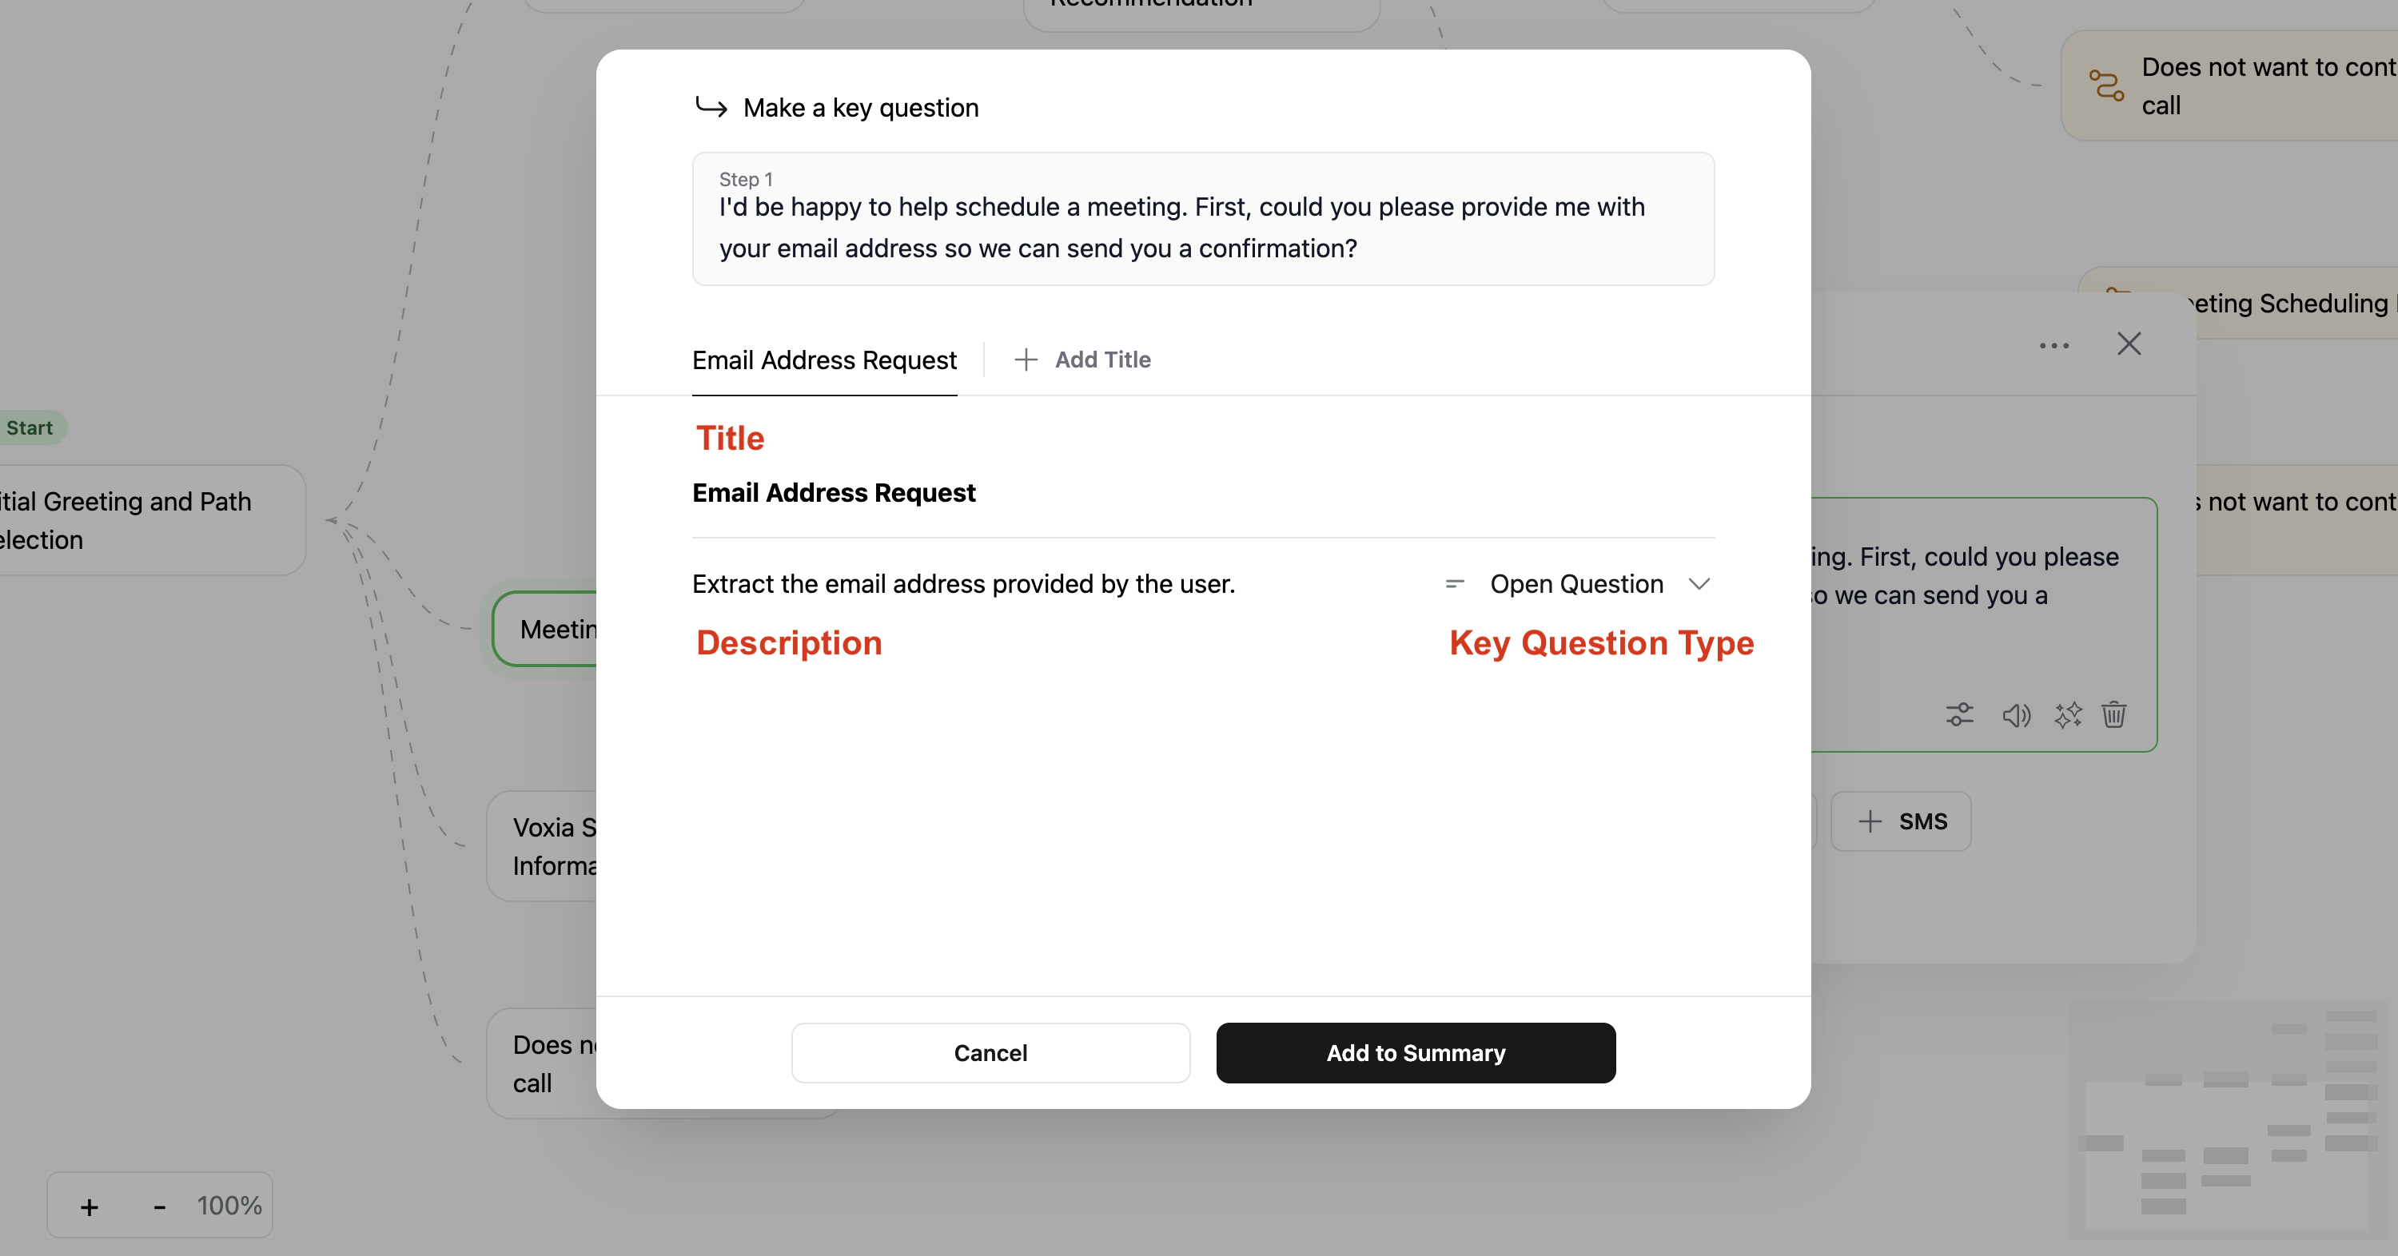This screenshot has height=1256, width=2398.
Task: Open the audio settings sliders icon
Action: (1958, 714)
